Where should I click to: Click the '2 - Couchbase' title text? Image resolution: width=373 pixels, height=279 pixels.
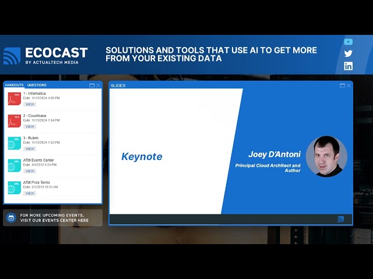[x=35, y=116]
